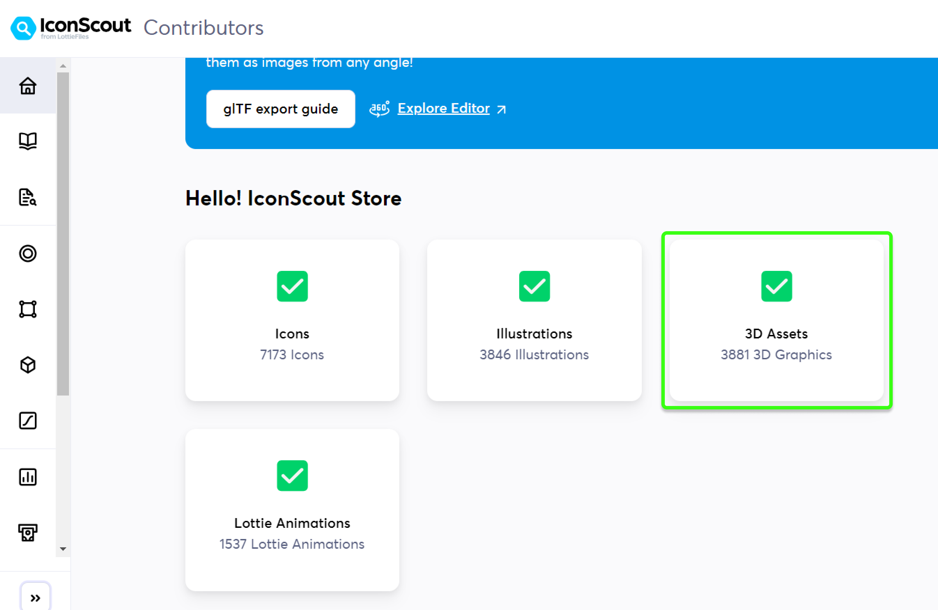
Task: Click the arrow beside Explore Editor
Action: [501, 109]
